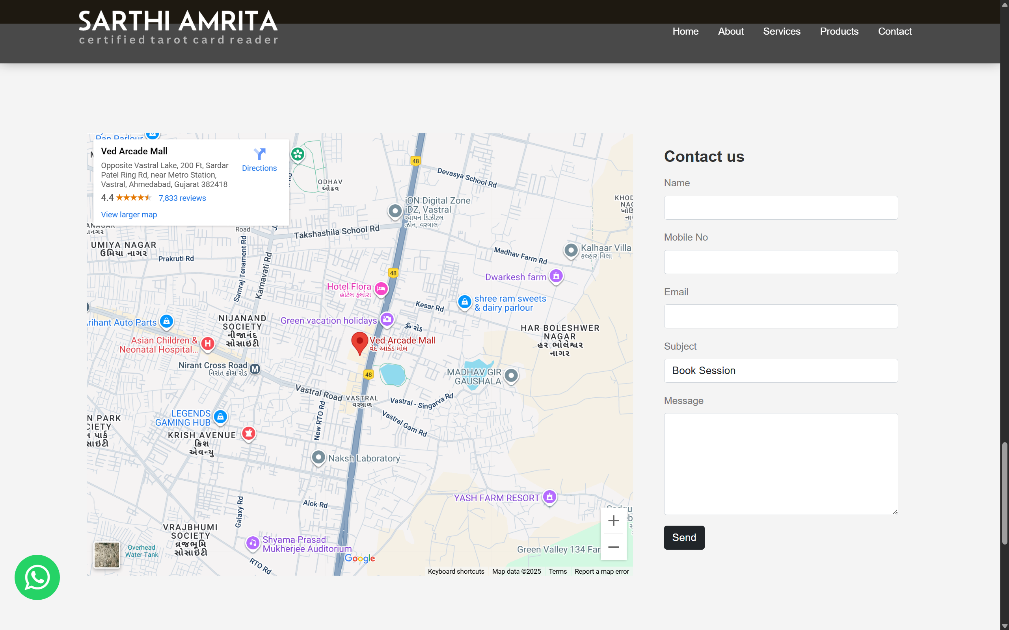Click the Hotel Flora lodging marker
The image size is (1009, 630).
point(381,288)
